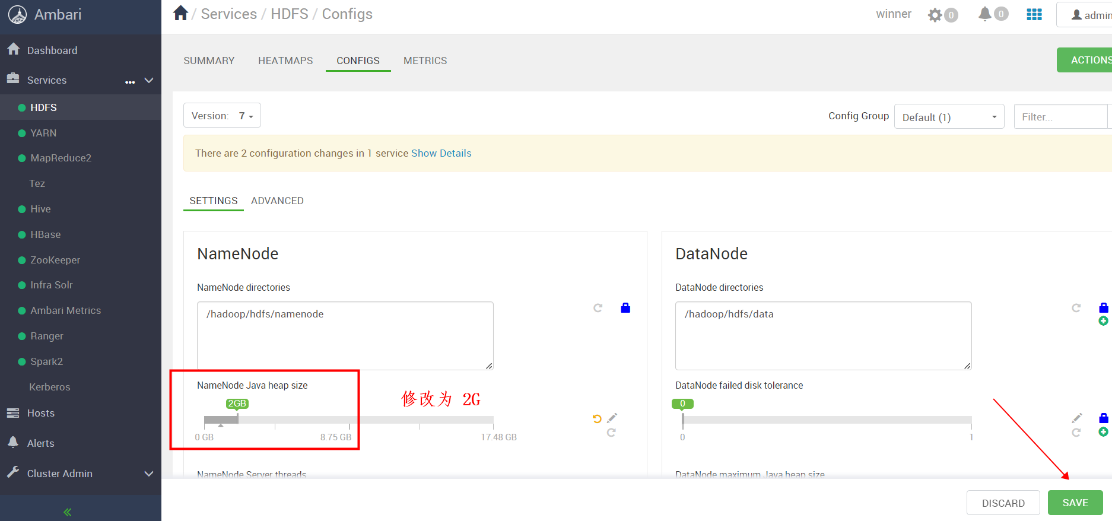Screen dimensions: 1112x521
Task: Click the 8.75 GB slider label
Action: pyautogui.click(x=336, y=437)
